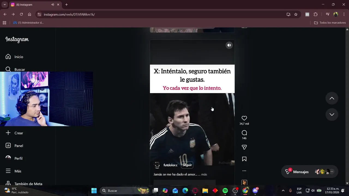
Task: Go to next reel with down chevron
Action: click(332, 115)
